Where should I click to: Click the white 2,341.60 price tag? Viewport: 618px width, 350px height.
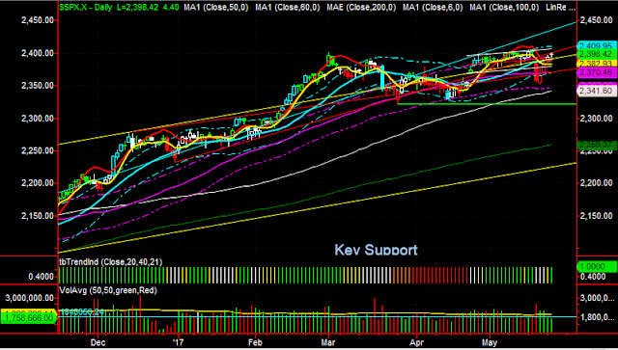click(597, 91)
